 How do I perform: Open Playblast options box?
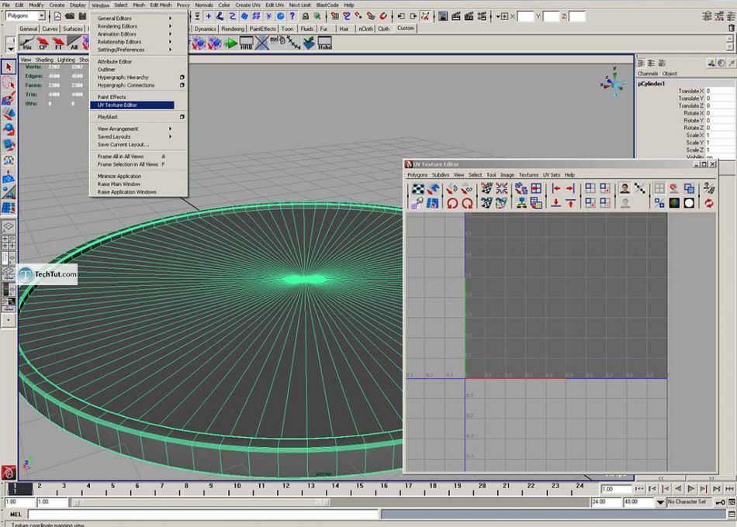pos(182,117)
